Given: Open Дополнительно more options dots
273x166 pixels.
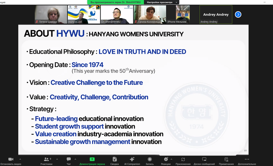Looking at the screenshot, I should click(x=247, y=159).
